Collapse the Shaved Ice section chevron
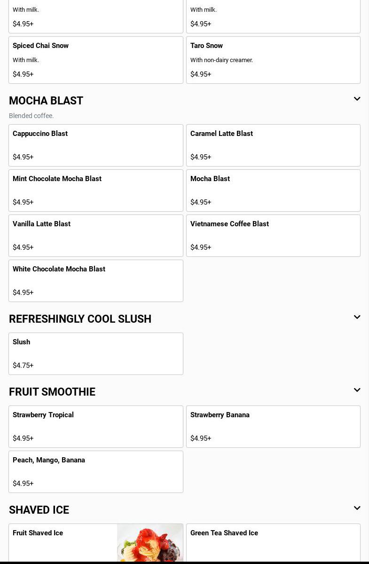 (x=357, y=508)
